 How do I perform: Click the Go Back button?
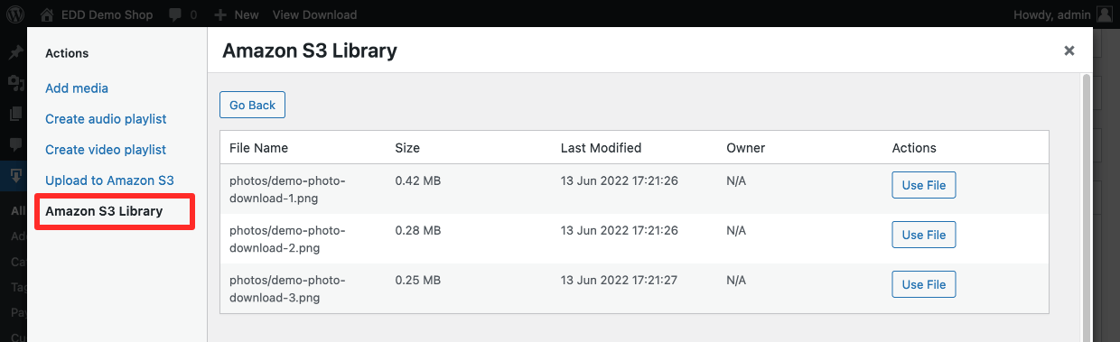click(252, 105)
